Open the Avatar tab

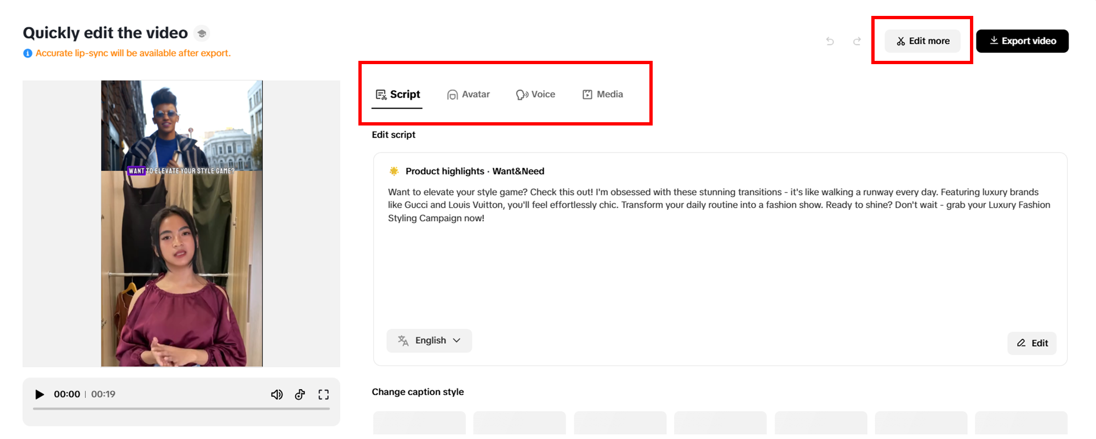(x=469, y=94)
